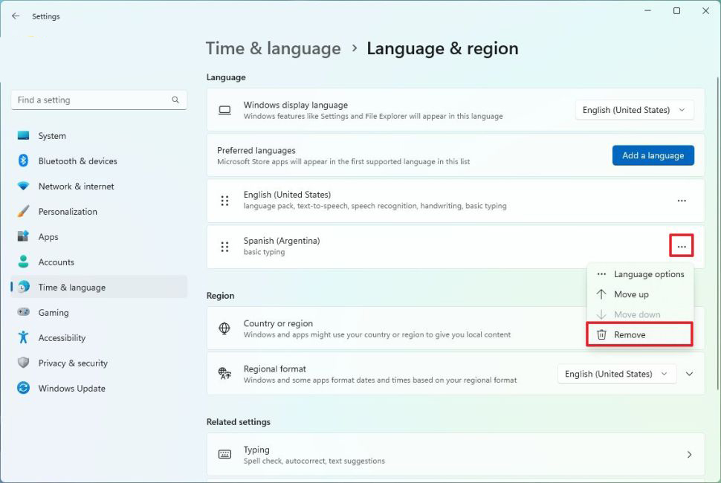
Task: Open Accessibility settings
Action: pyautogui.click(x=62, y=338)
